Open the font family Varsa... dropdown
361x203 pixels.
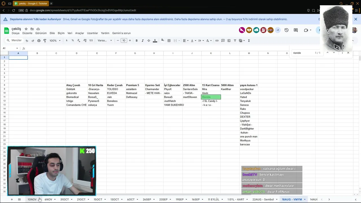click(x=105, y=41)
